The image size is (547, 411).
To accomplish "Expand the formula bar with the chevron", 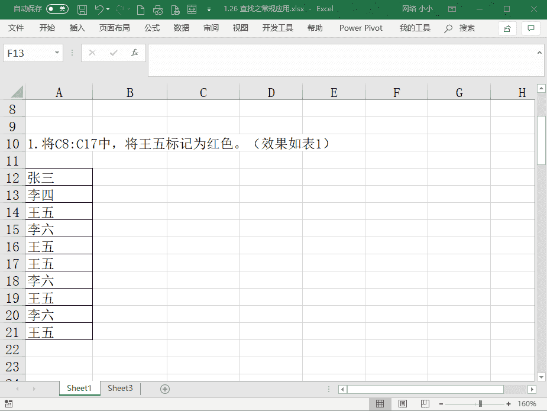I will pos(539,53).
